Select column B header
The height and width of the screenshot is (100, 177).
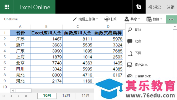[x=46, y=27]
